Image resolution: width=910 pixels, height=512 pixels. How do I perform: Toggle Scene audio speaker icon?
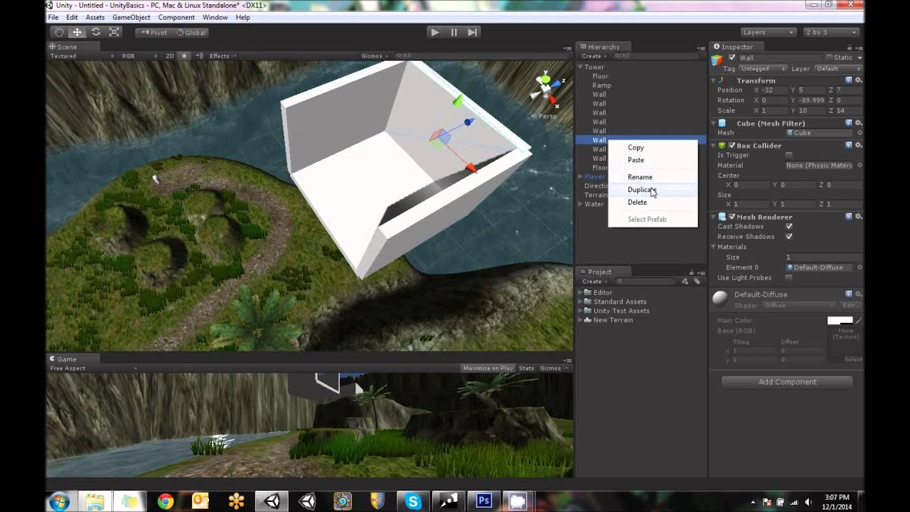point(199,55)
